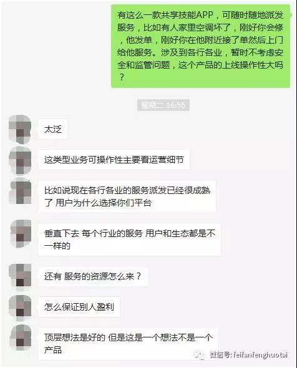Select the "太泛" reply bubble
Screen dimensions: 297x368
pyautogui.click(x=53, y=129)
